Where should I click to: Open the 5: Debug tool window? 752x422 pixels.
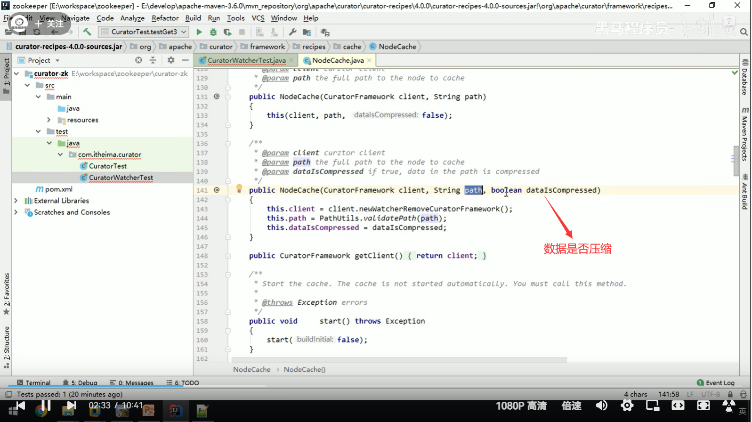[x=80, y=382]
